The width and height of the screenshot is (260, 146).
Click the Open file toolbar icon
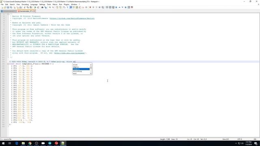5,7
